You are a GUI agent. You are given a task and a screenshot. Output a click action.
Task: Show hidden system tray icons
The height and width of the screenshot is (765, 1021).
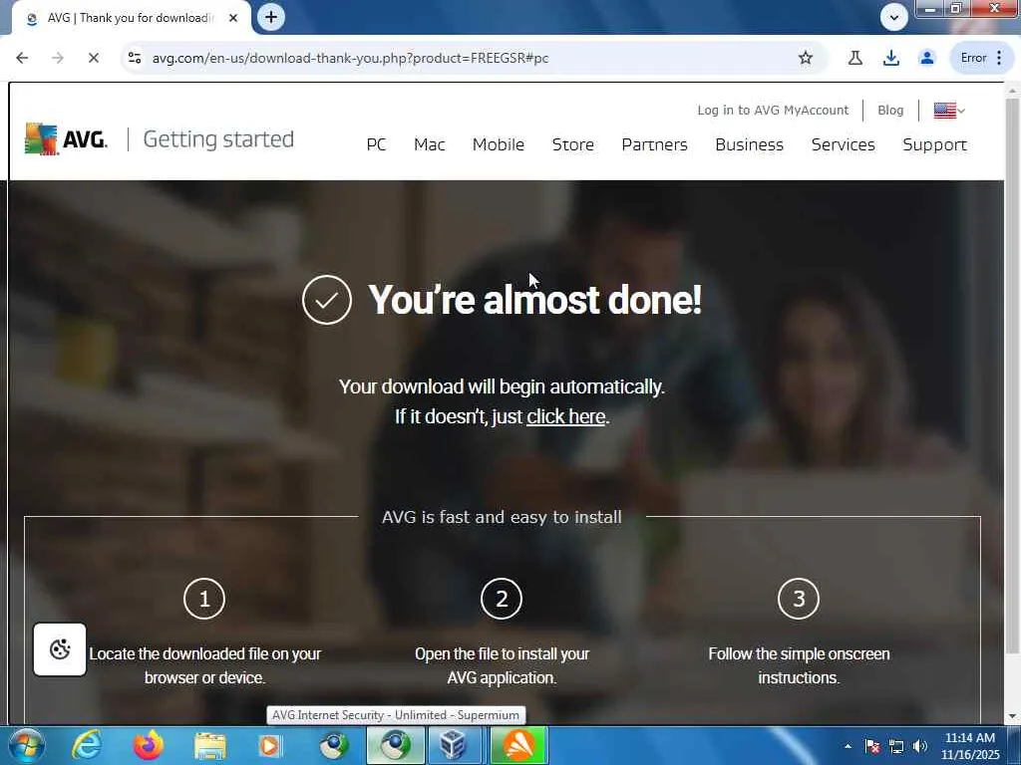[x=848, y=746]
